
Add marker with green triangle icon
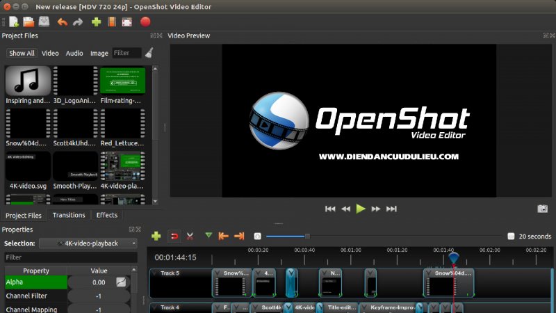208,235
